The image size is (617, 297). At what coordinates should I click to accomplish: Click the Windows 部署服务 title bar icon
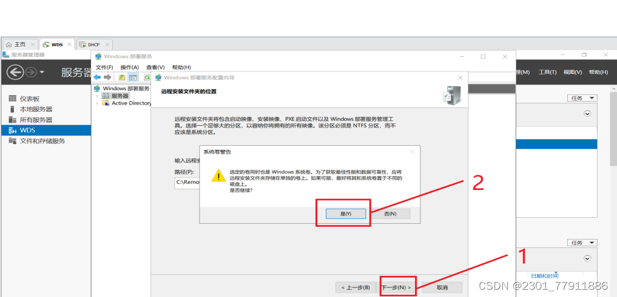click(98, 56)
